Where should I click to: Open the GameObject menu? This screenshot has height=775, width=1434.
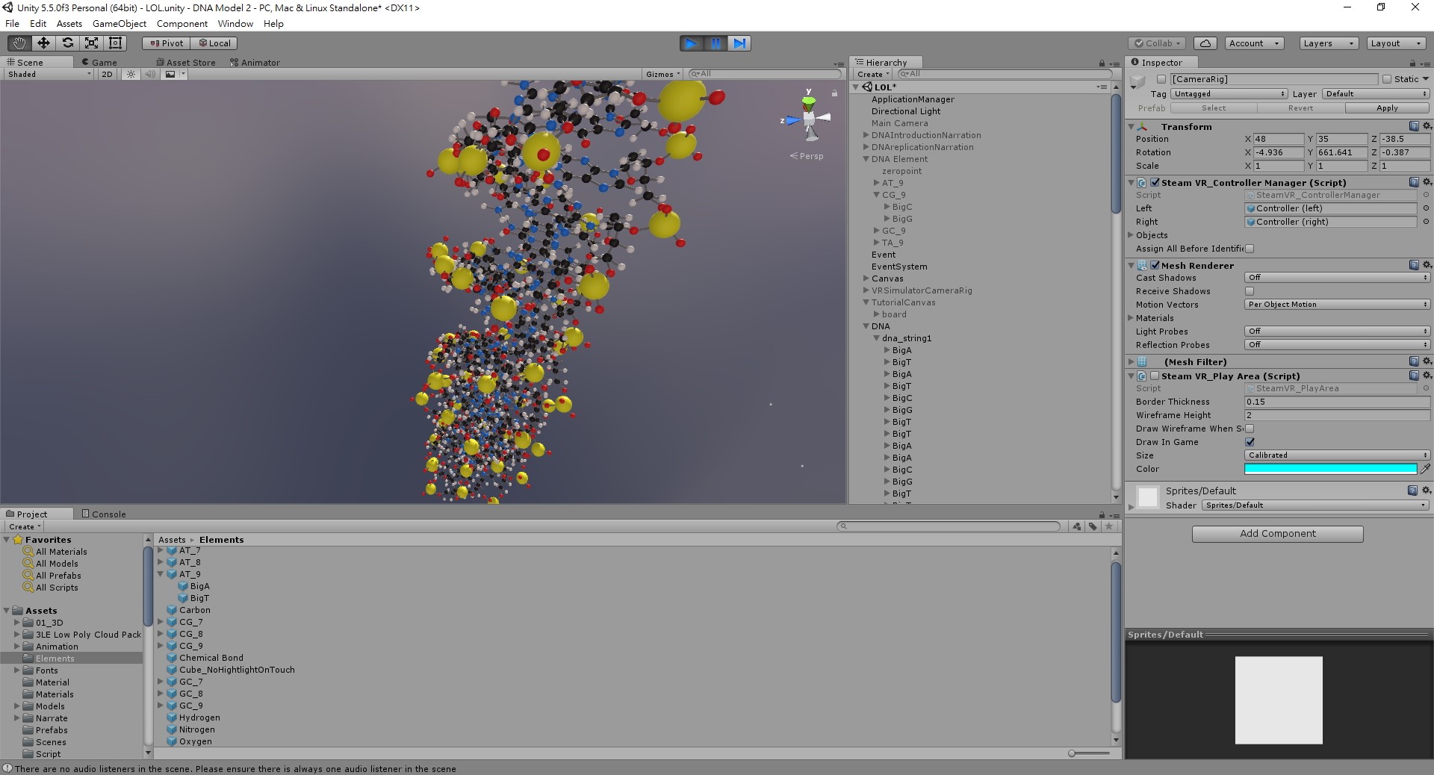click(119, 24)
